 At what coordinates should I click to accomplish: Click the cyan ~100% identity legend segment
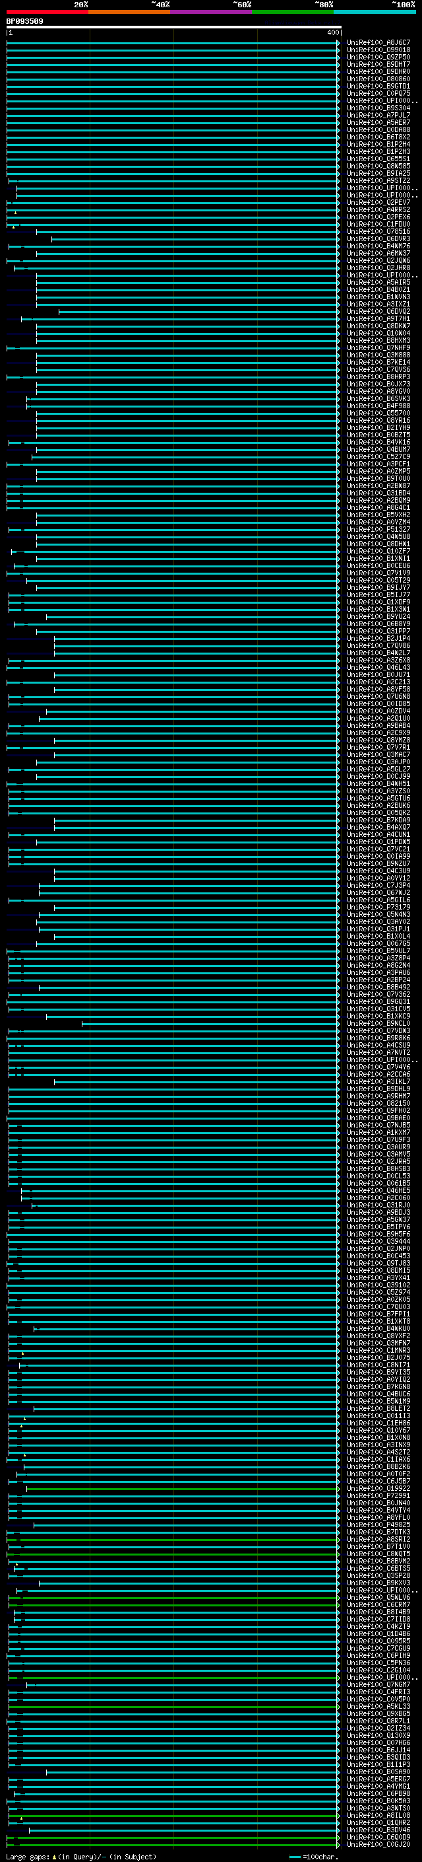click(x=375, y=12)
